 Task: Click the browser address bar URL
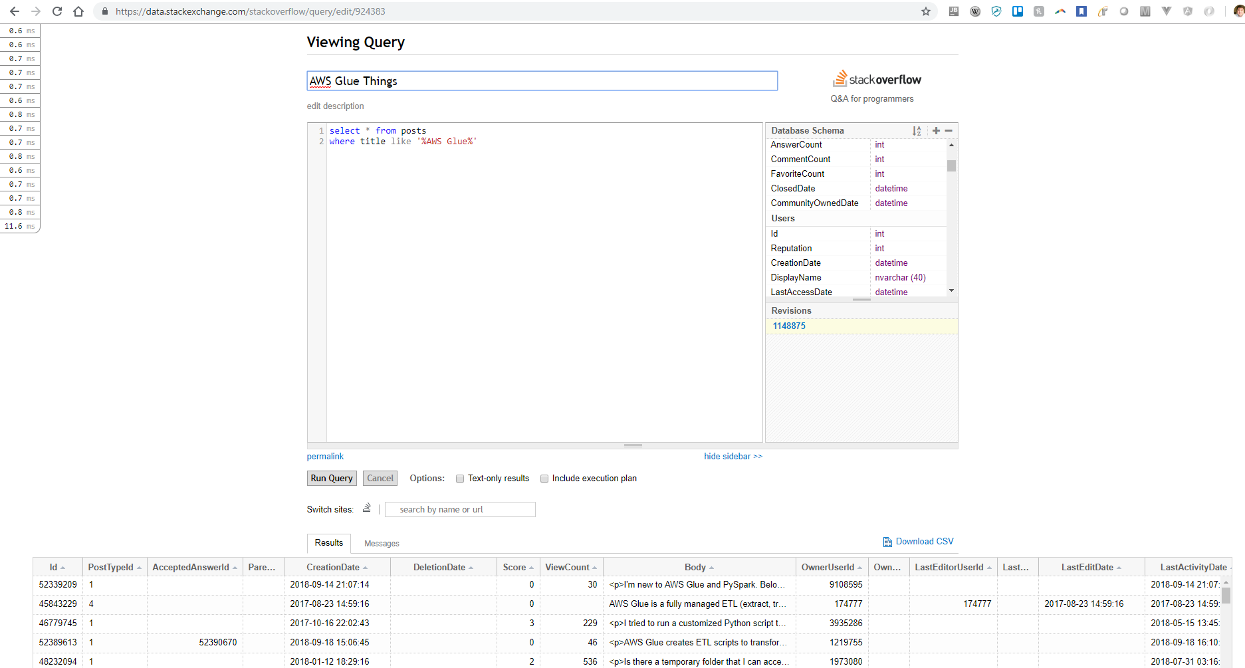click(x=251, y=11)
